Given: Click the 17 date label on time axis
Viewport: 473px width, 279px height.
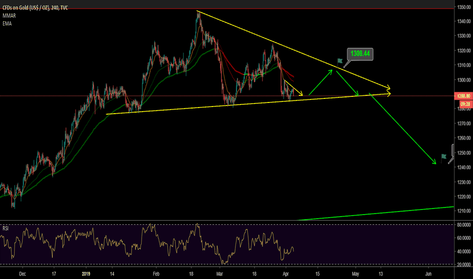Looking at the screenshot, I should pos(54,274).
